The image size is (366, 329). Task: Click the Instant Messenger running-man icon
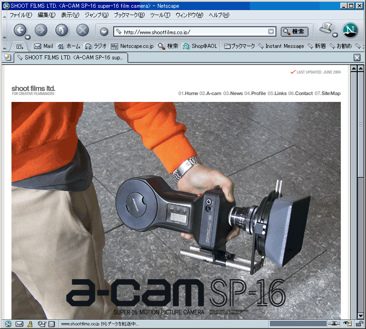click(30, 324)
